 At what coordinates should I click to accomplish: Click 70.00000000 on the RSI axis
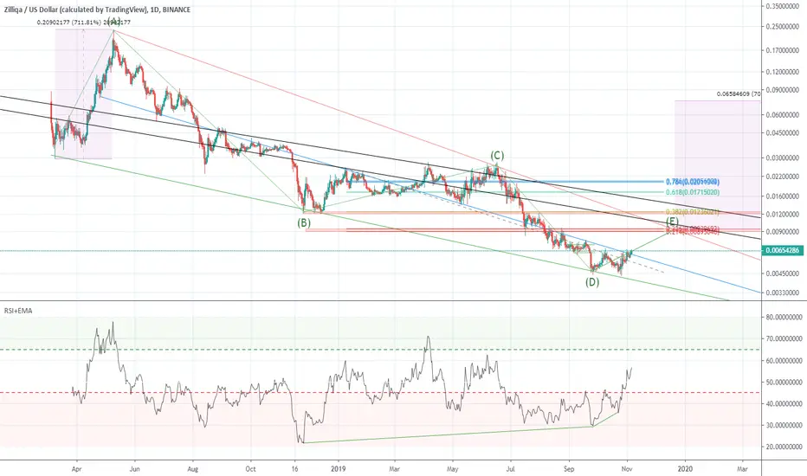point(784,338)
